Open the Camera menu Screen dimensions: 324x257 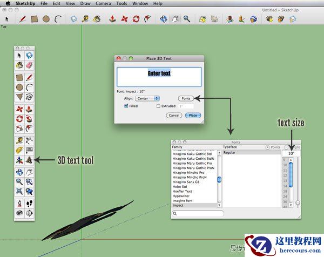pos(103,4)
